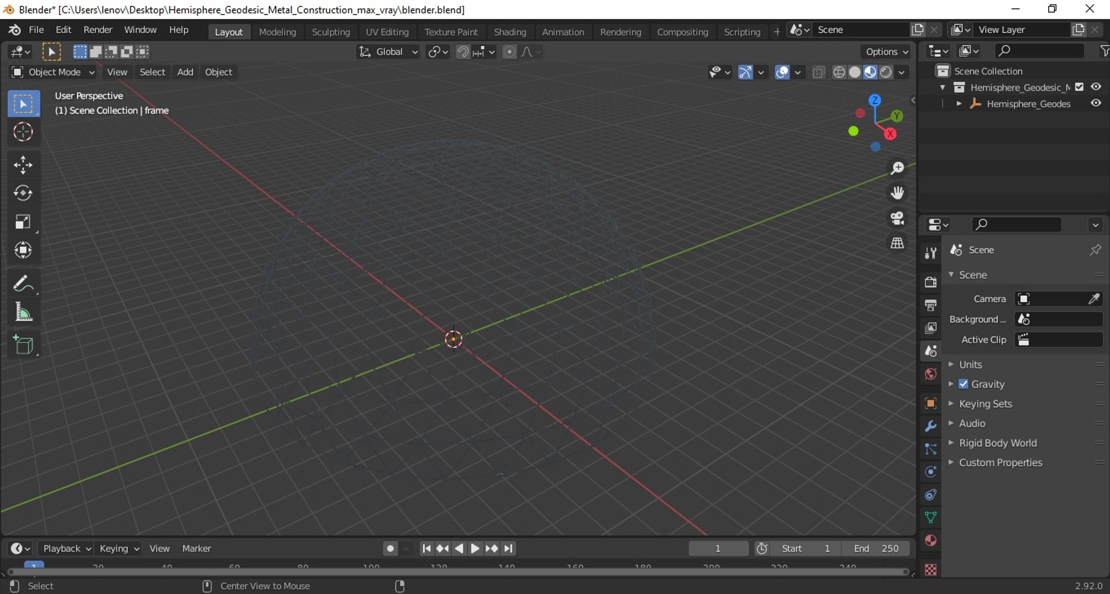Open the Object Mode dropdown

pos(53,72)
